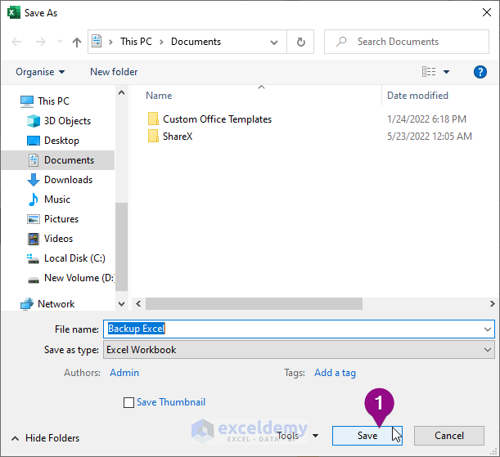
Task: Select the 3D Objects folder
Action: pos(67,121)
